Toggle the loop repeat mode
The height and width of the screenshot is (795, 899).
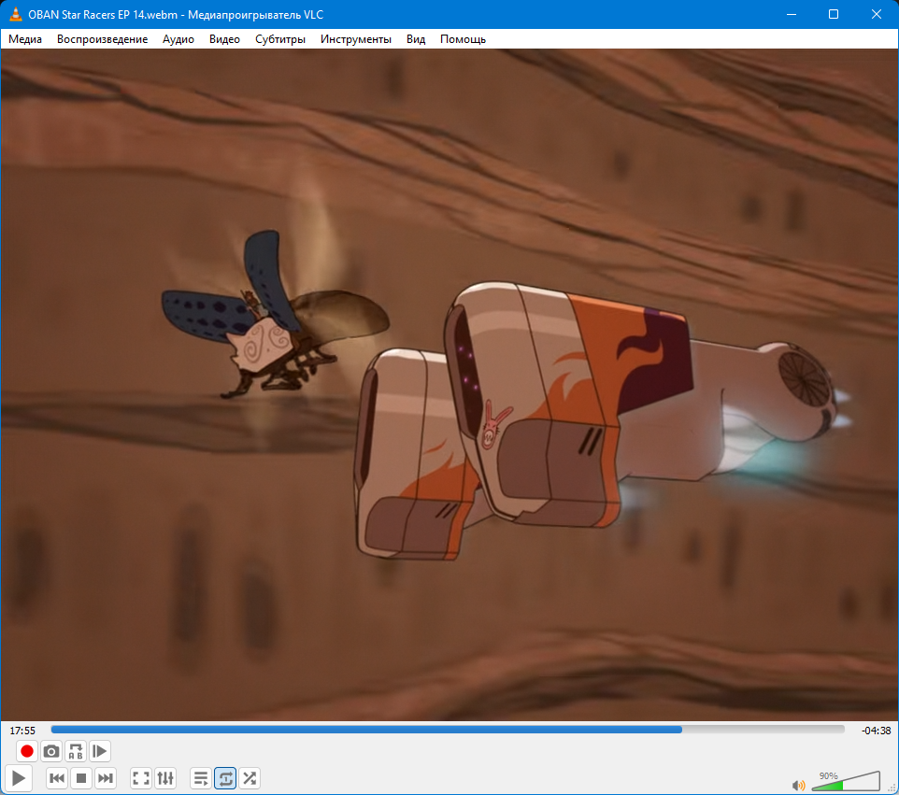point(225,778)
